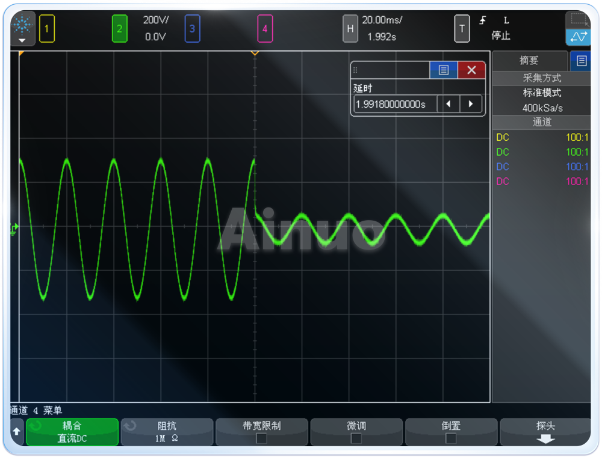Click the channel 2 ground level marker

14,229
